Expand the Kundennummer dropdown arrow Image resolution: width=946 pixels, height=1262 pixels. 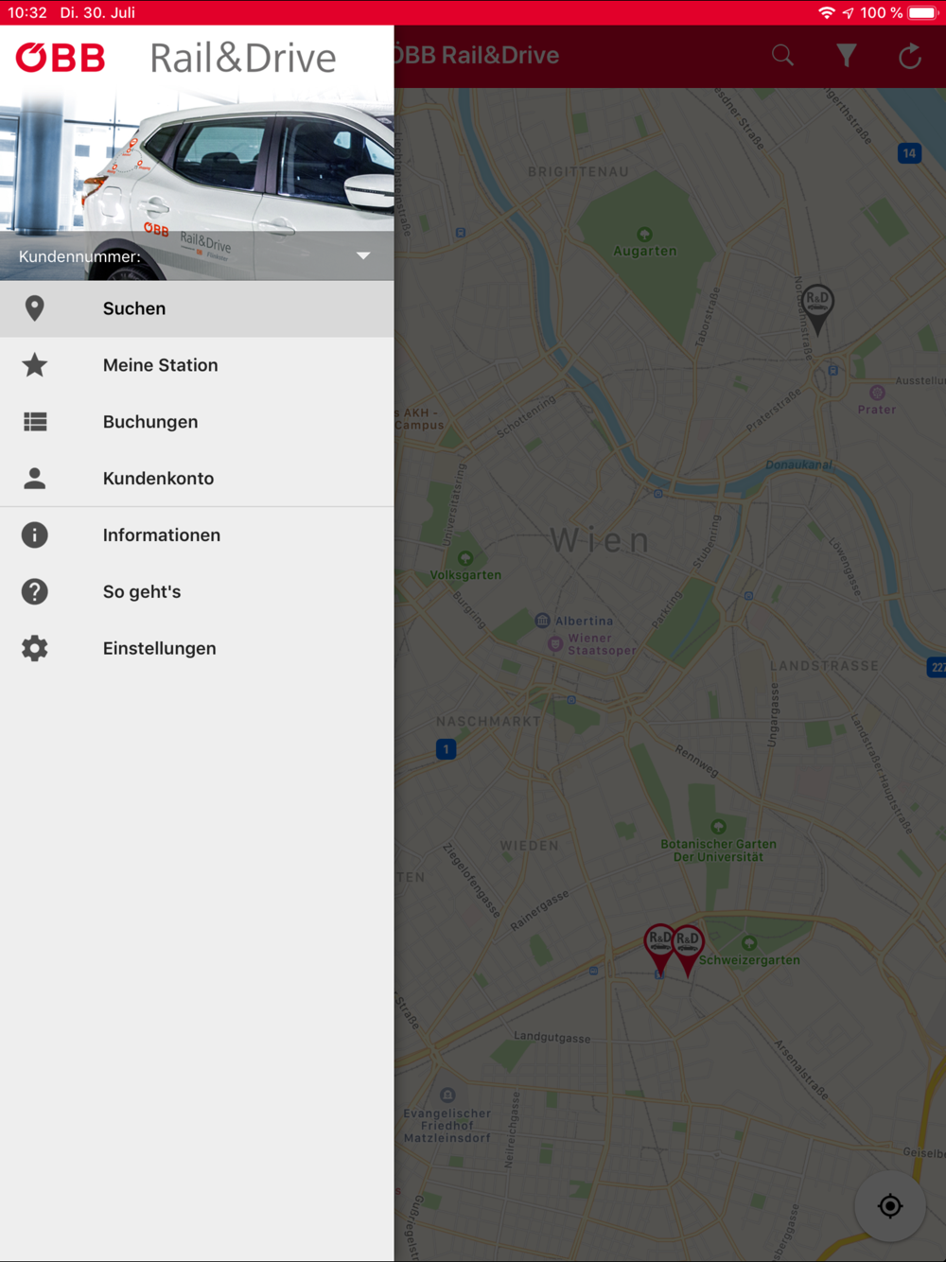pyautogui.click(x=363, y=256)
